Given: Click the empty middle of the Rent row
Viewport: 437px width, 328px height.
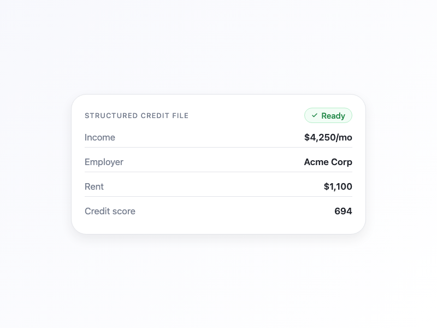Looking at the screenshot, I should point(213,186).
